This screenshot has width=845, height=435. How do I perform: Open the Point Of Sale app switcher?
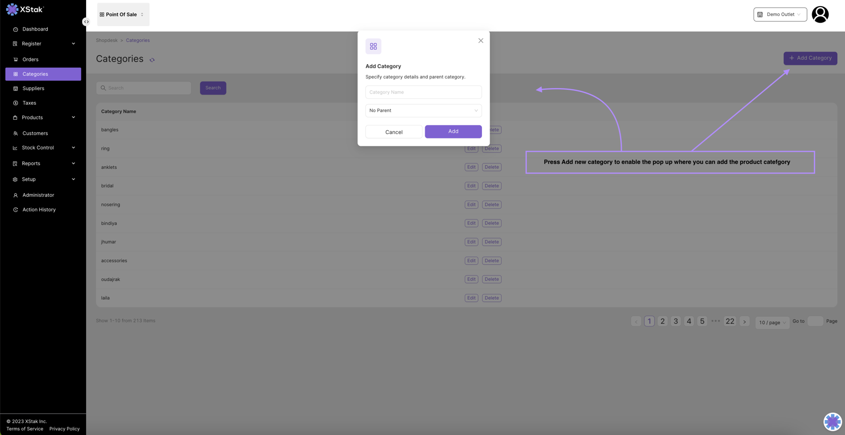point(123,14)
